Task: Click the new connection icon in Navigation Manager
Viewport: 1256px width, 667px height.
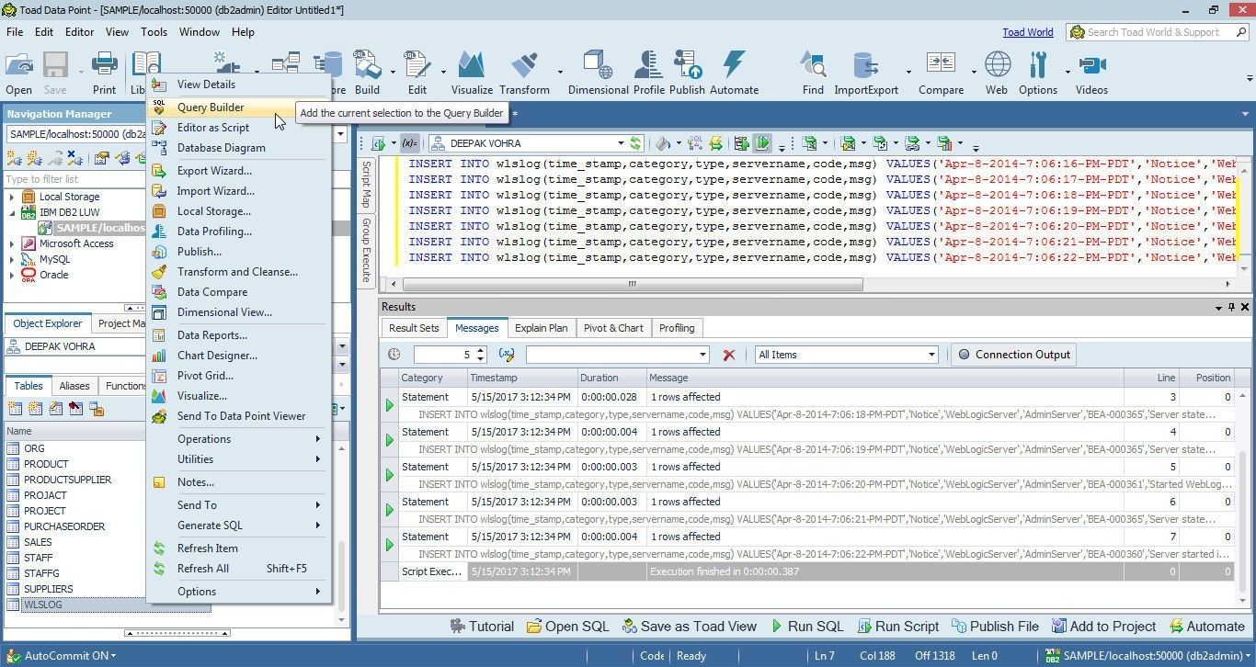Action: click(14, 158)
